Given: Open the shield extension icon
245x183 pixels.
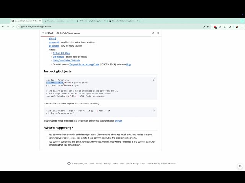Looking at the screenshot, I should click(x=220, y=27).
